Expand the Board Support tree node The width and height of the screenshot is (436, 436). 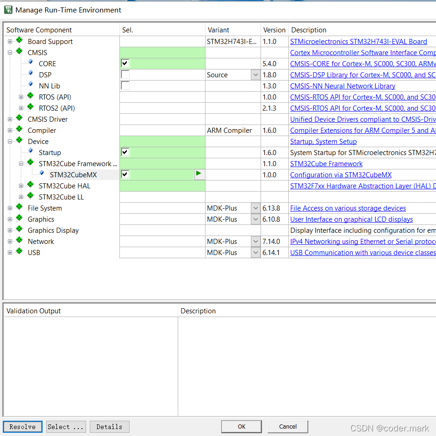(x=10, y=42)
